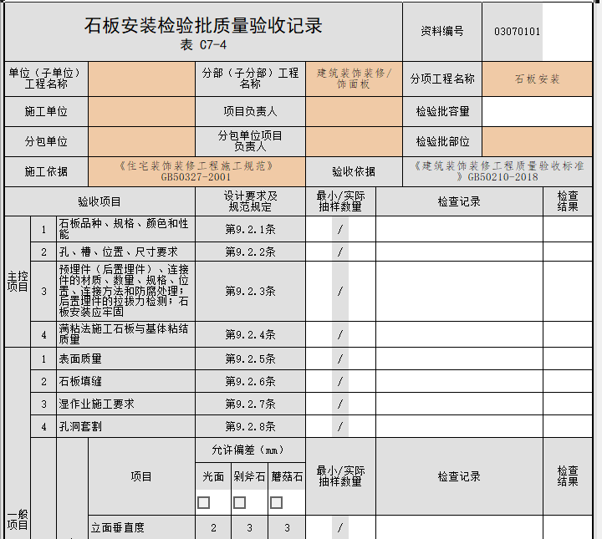The image size is (602, 539).
Task: Click the 第9.2.1条 cell
Action: pos(250,228)
